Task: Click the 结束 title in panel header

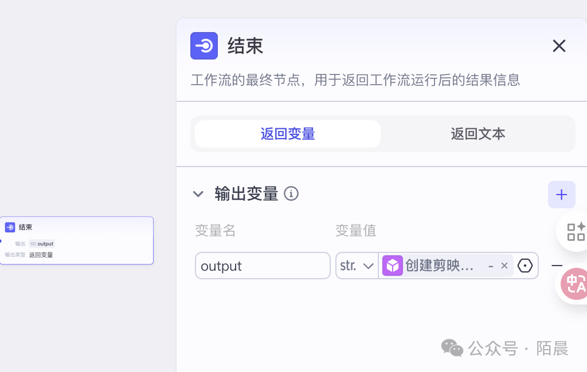Action: [x=245, y=46]
